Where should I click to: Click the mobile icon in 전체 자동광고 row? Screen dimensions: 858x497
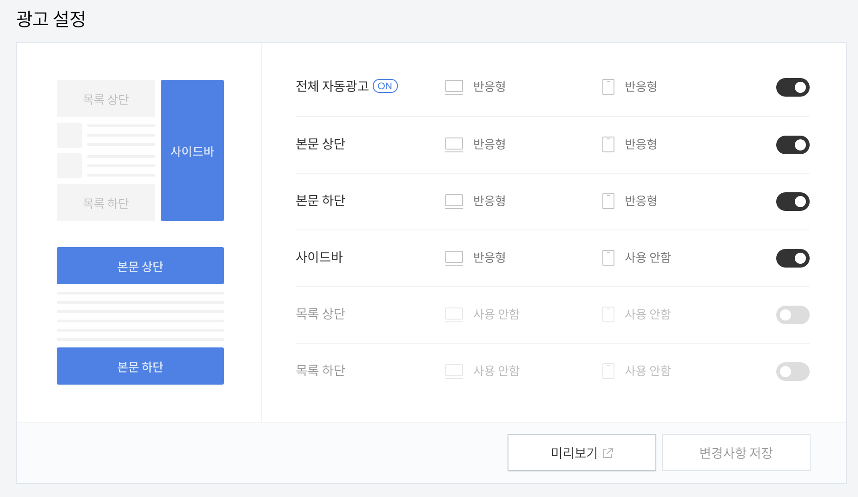pos(608,87)
